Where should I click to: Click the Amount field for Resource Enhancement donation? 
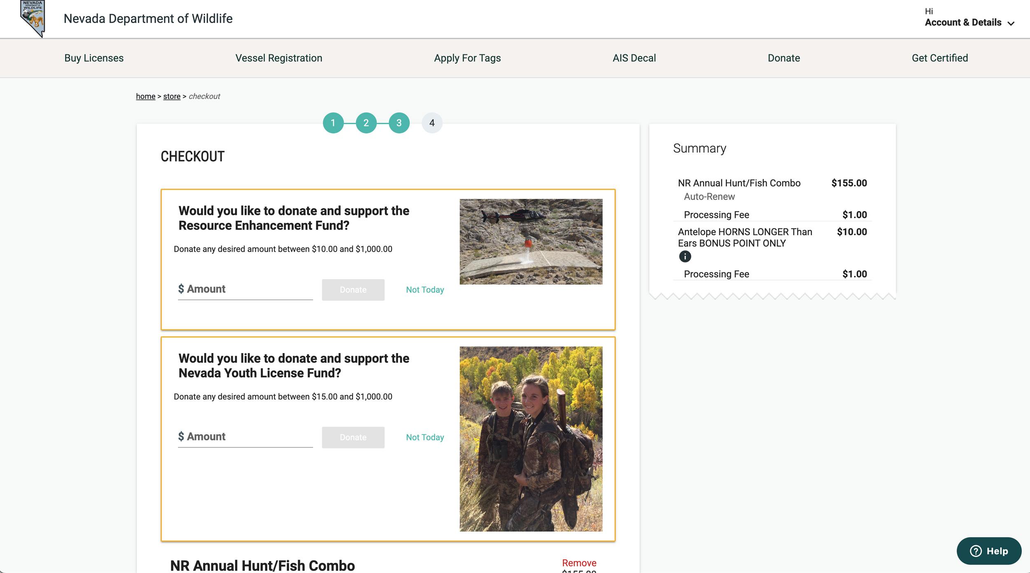[x=245, y=289]
